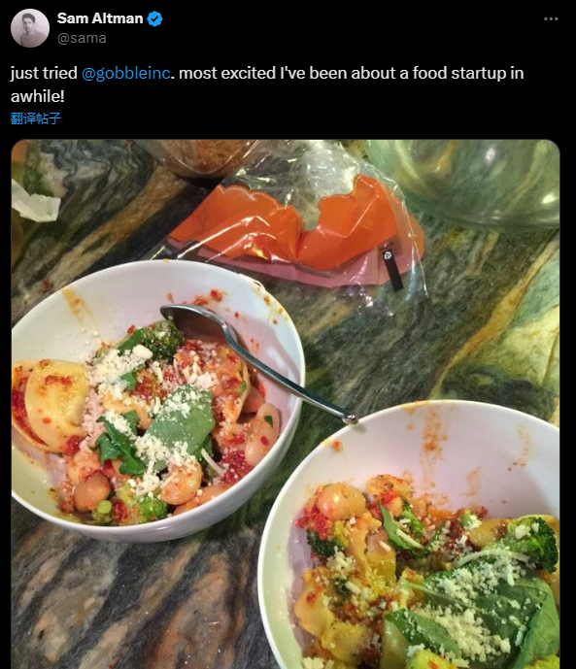Click the black clip on the bag

[x=392, y=270]
